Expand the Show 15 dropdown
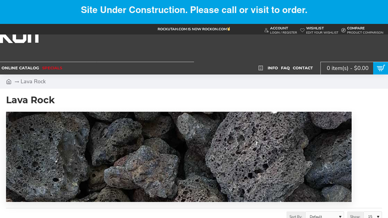The image size is (388, 218). (372, 216)
